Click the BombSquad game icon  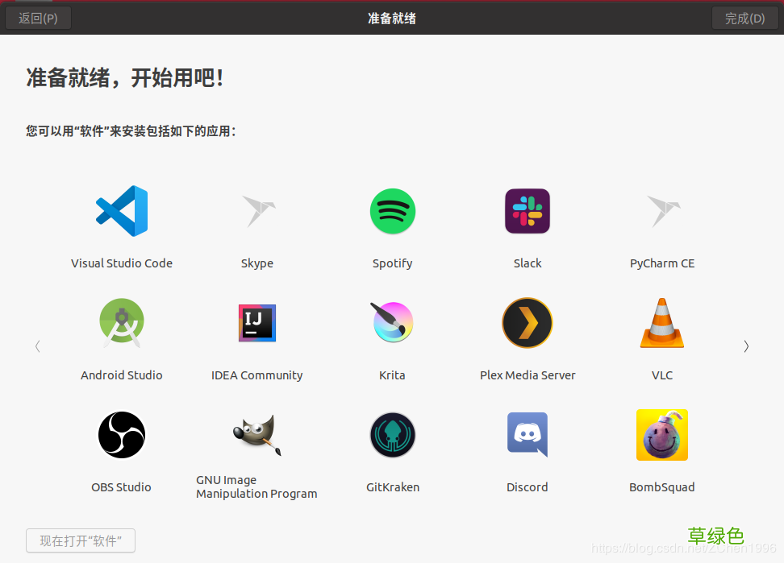point(661,435)
